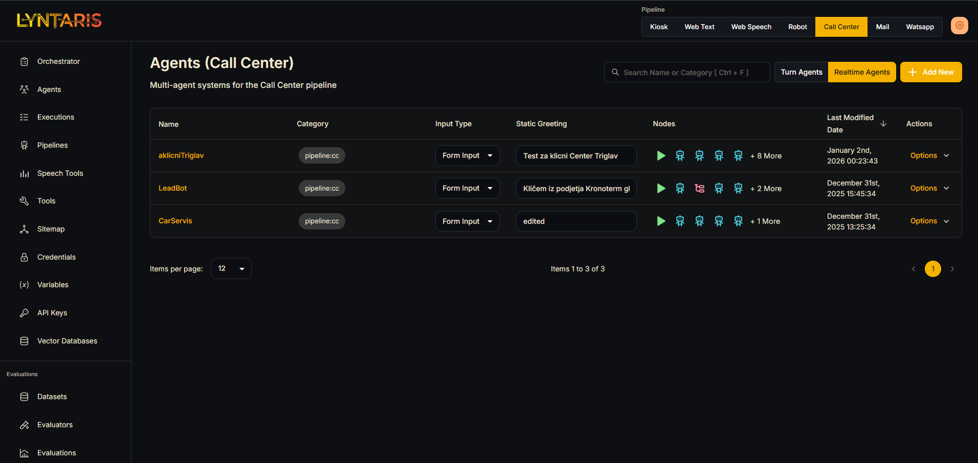Open the first robot node of aklicniTriglav
The image size is (978, 463).
(680, 155)
